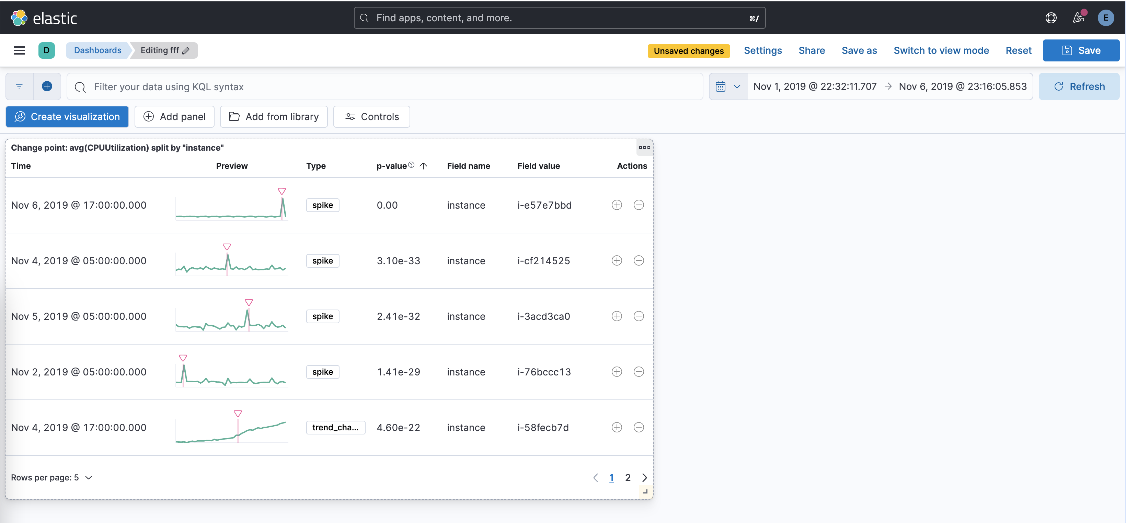The image size is (1126, 523).
Task: Open p-value help tooltip icon
Action: tap(411, 165)
